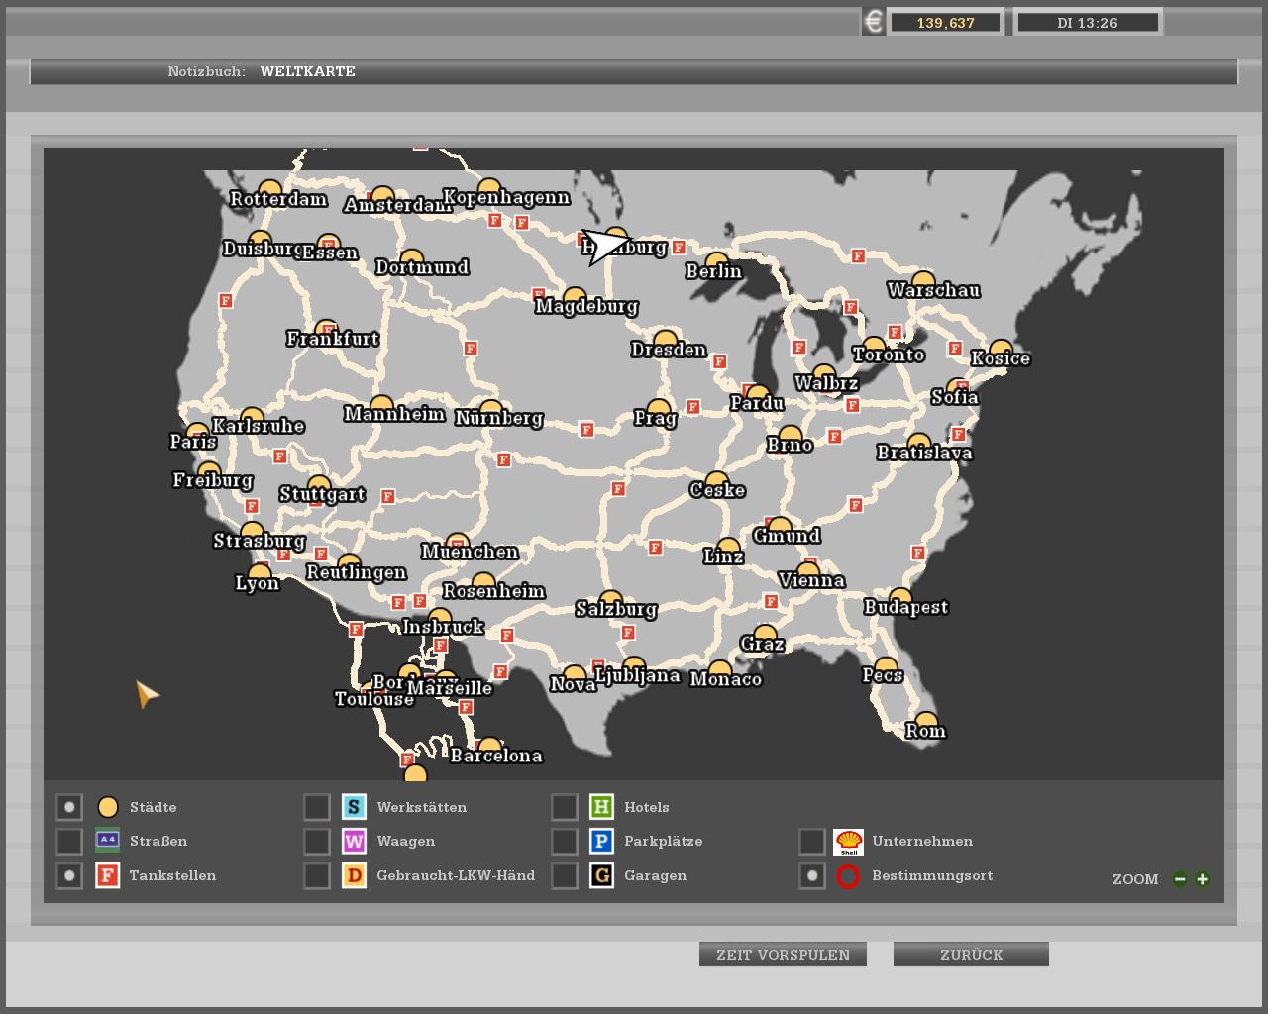Click the red F Tankstellen legend icon

107,875
